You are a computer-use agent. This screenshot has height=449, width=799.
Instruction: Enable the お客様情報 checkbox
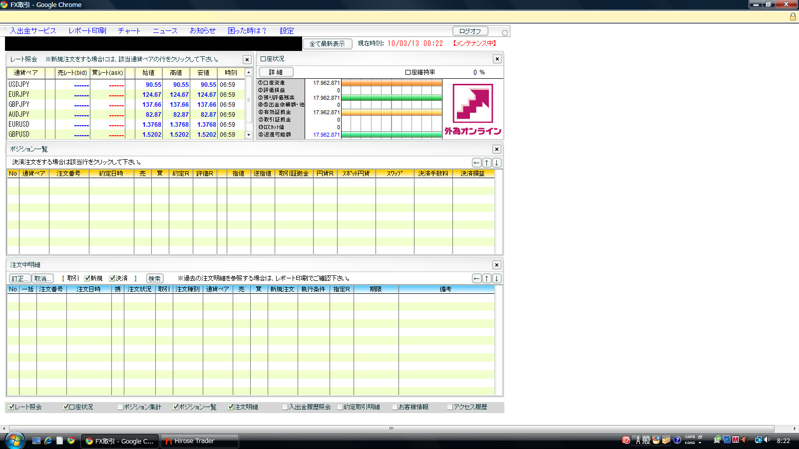point(395,407)
